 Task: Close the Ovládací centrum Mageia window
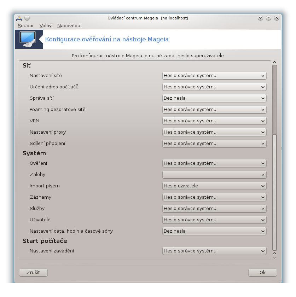click(x=277, y=18)
